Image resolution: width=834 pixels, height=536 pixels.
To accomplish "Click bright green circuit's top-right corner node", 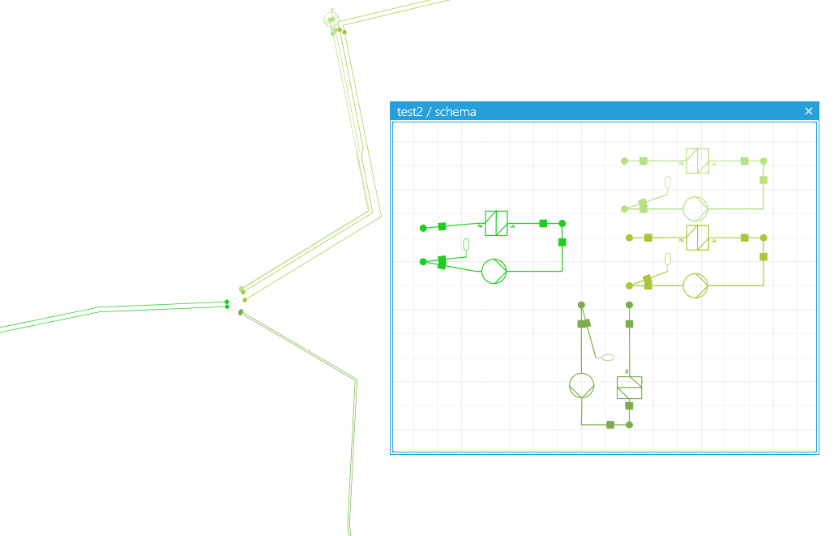I will pyautogui.click(x=562, y=224).
